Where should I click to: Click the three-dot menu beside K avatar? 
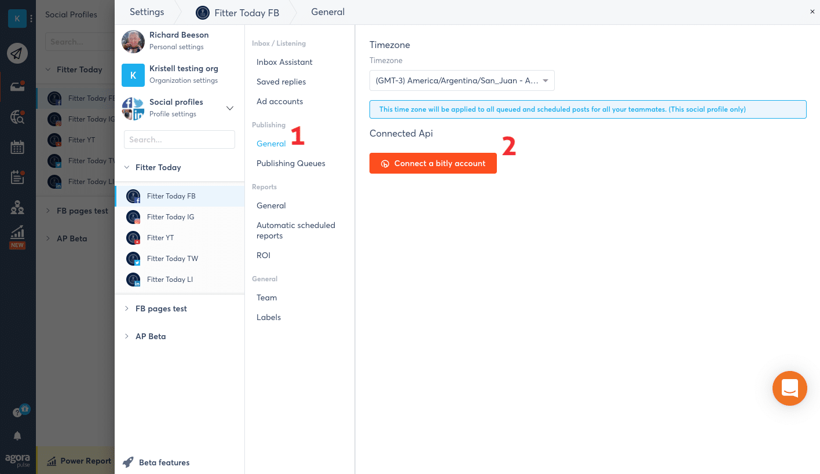[x=31, y=19]
